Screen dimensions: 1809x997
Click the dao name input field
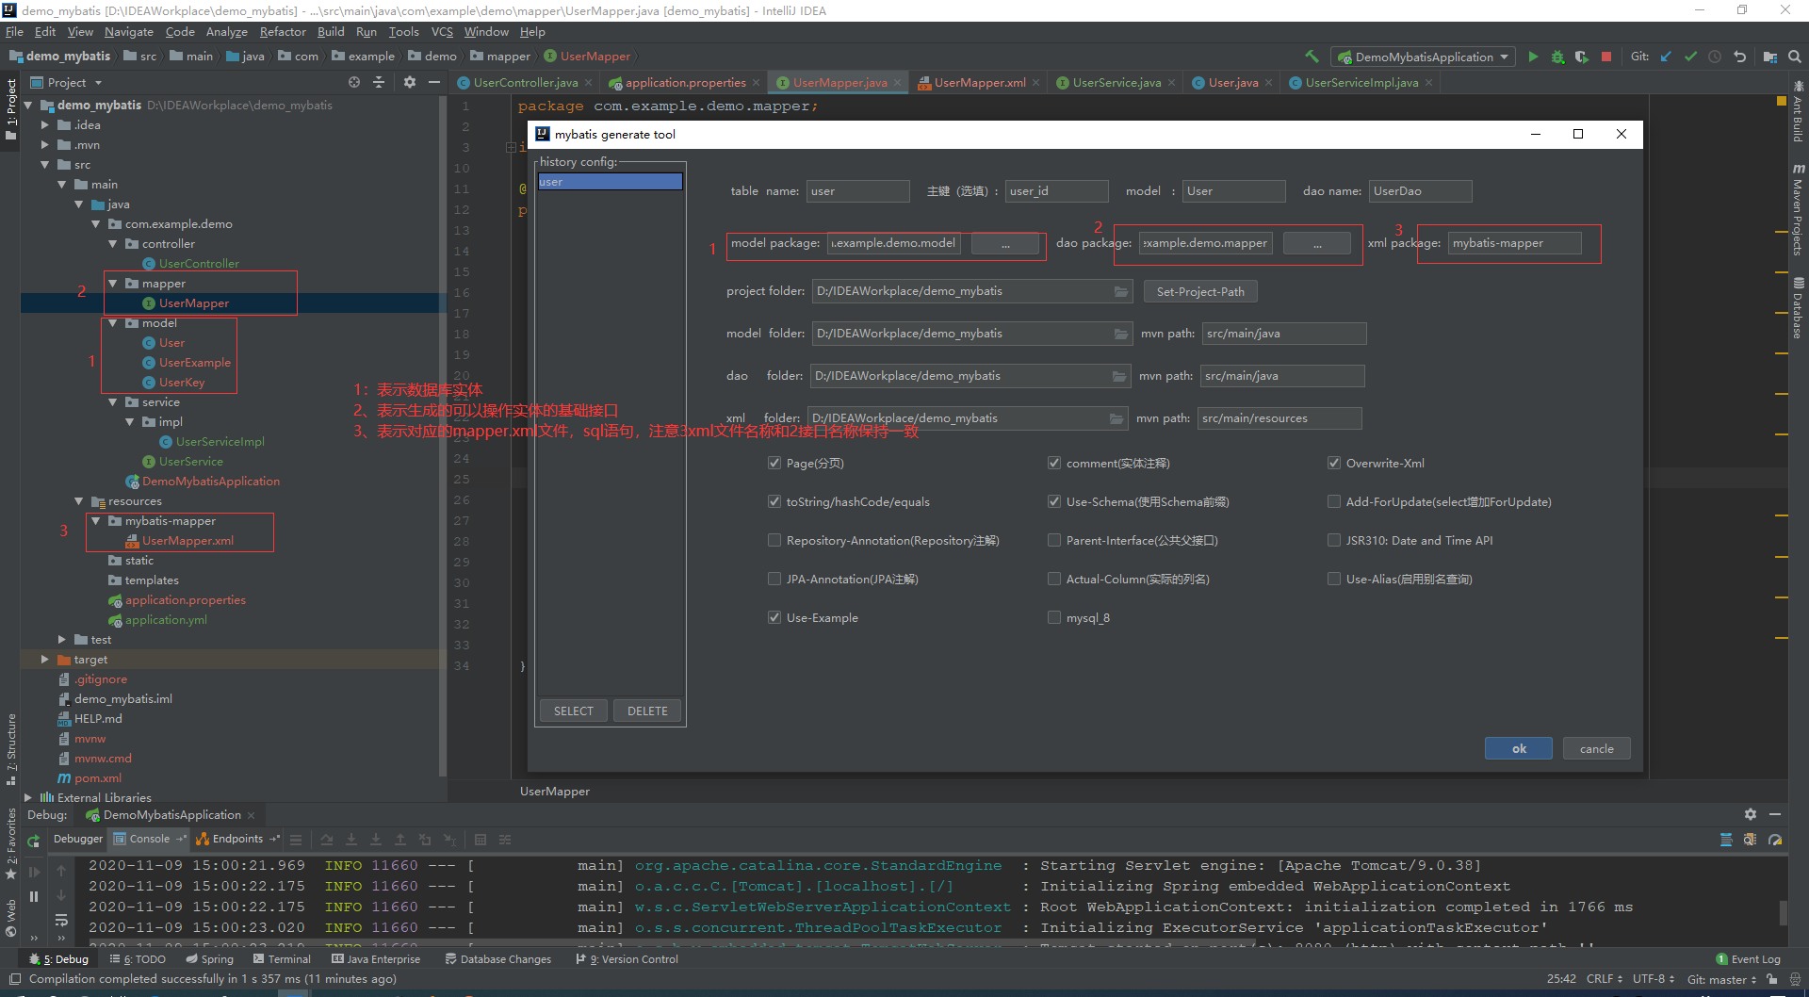click(x=1420, y=191)
